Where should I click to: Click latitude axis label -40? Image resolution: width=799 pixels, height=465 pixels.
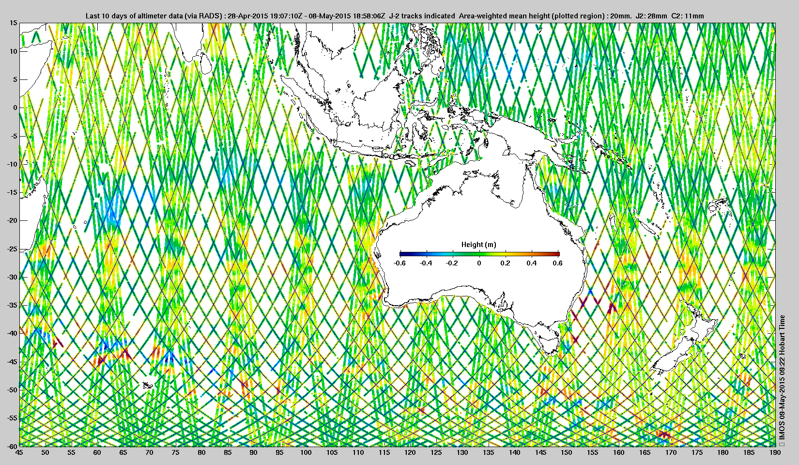click(x=12, y=333)
